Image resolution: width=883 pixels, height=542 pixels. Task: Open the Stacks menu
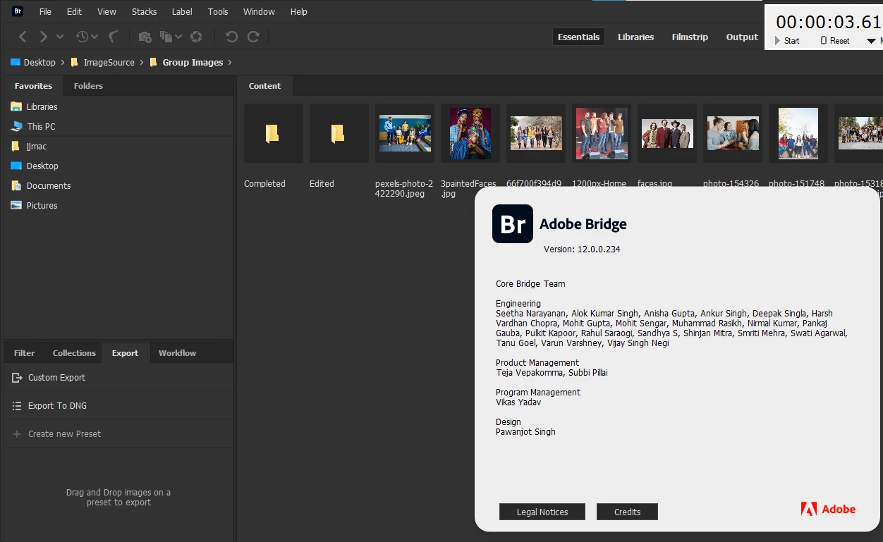[144, 11]
